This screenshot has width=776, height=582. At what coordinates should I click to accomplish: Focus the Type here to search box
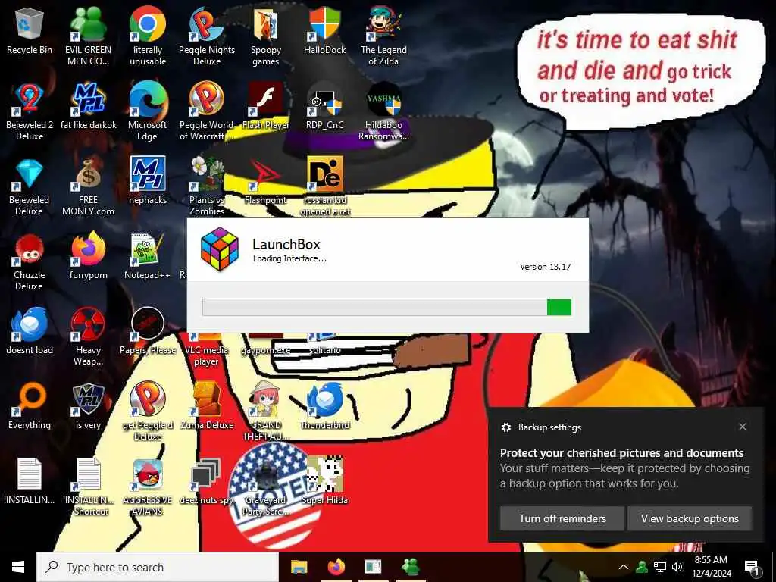tap(158, 567)
